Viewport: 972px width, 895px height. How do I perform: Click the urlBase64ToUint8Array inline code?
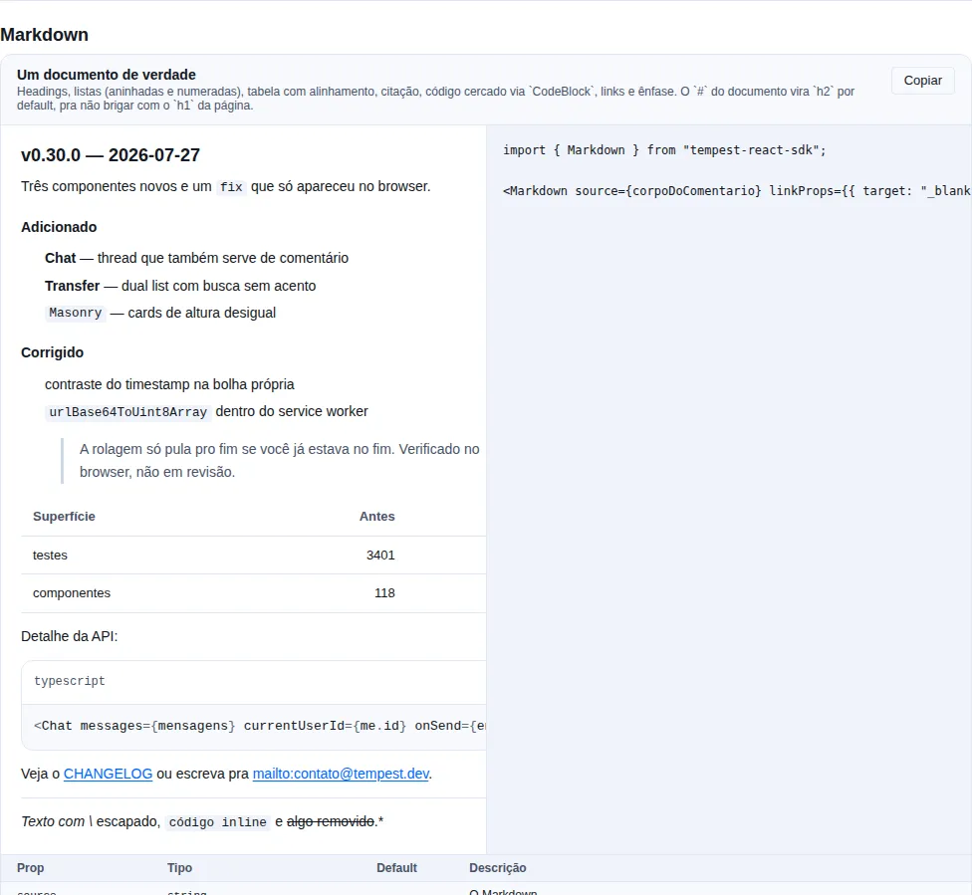pos(127,412)
